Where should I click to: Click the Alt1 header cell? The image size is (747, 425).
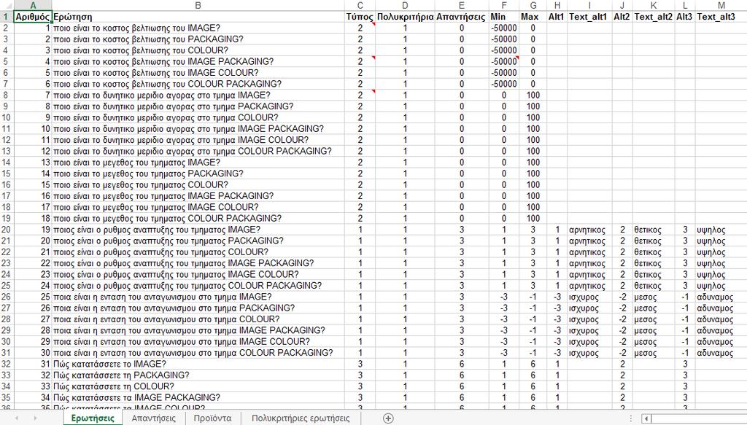(x=557, y=17)
